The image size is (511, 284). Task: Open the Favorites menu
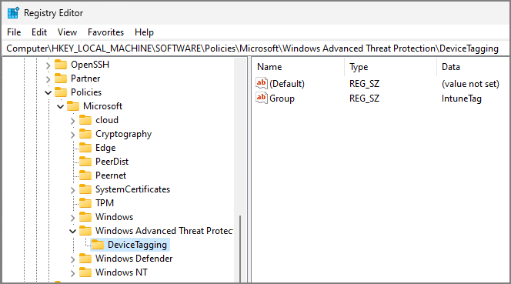(x=105, y=32)
